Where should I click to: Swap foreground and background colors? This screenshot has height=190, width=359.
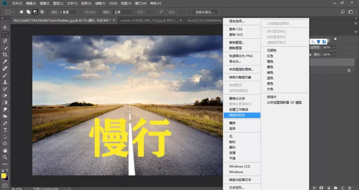click(x=7, y=170)
